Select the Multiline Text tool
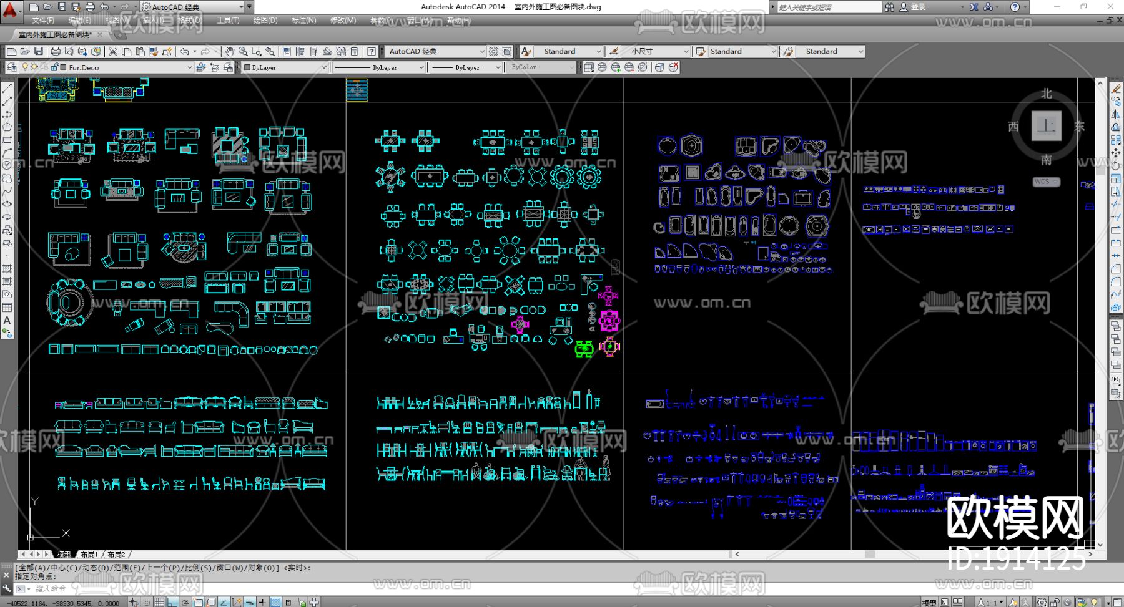Viewport: 1124px width, 607px height. [7, 321]
